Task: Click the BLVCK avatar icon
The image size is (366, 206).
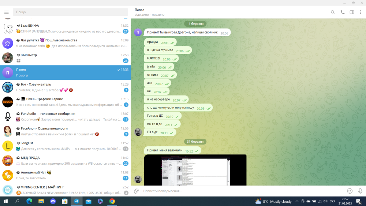Action: pyautogui.click(x=8, y=102)
